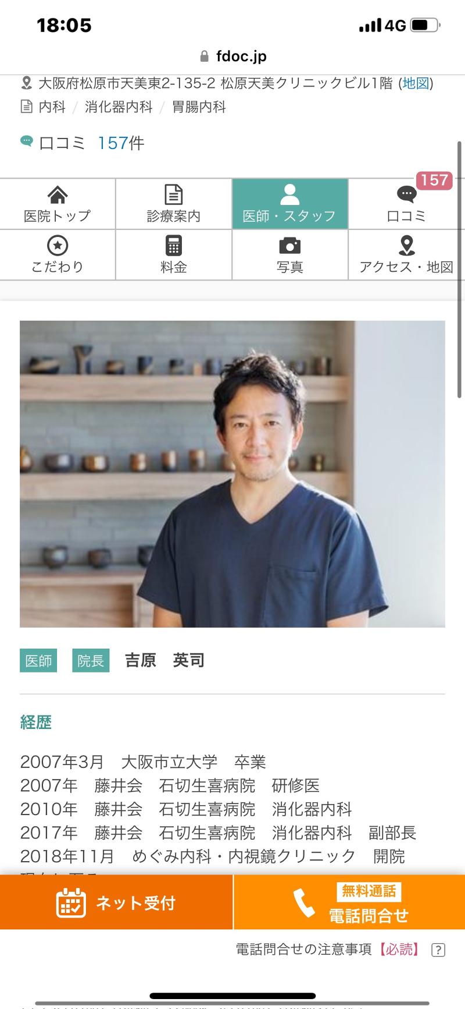Viewport: 465px width, 1009px height.
Task: Open the 157件 reviews link
Action: tap(121, 143)
